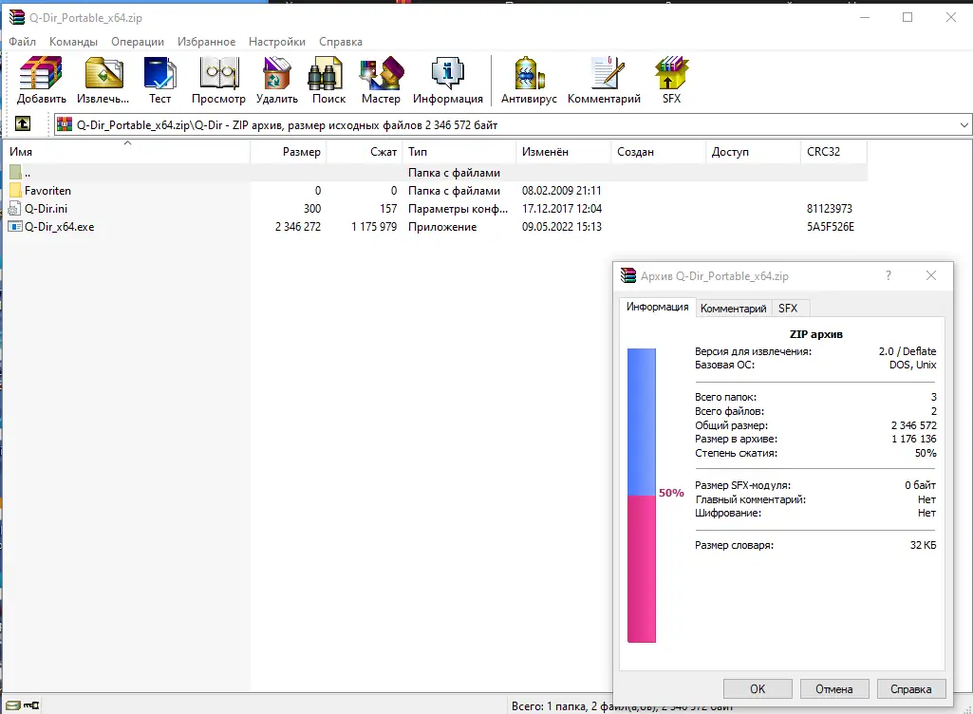This screenshot has width=973, height=714.
Task: Open the Справка menu
Action: [x=341, y=42]
